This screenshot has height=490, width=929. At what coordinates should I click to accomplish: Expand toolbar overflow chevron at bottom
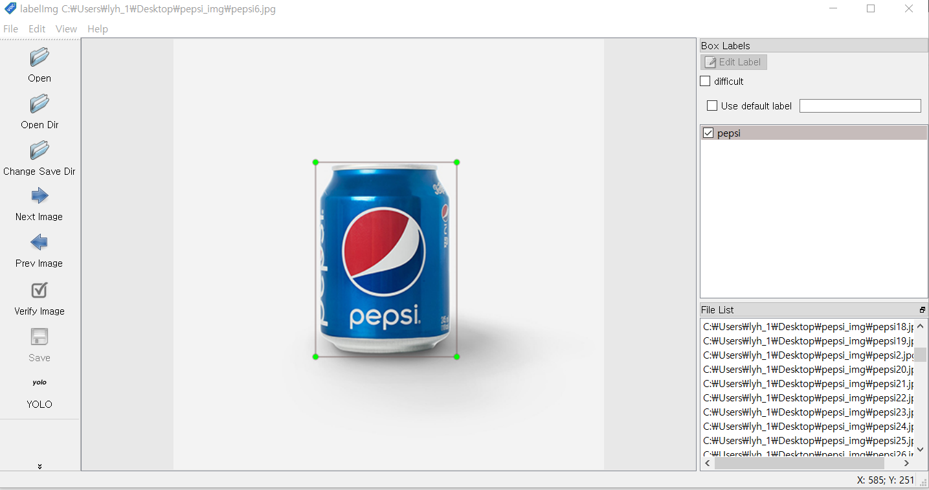(x=39, y=466)
